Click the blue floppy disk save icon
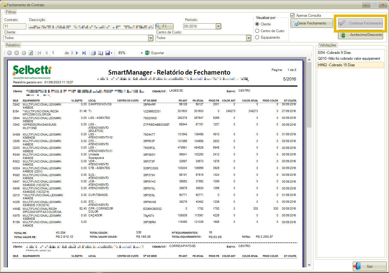This screenshot has width=389, height=273. tap(108, 53)
